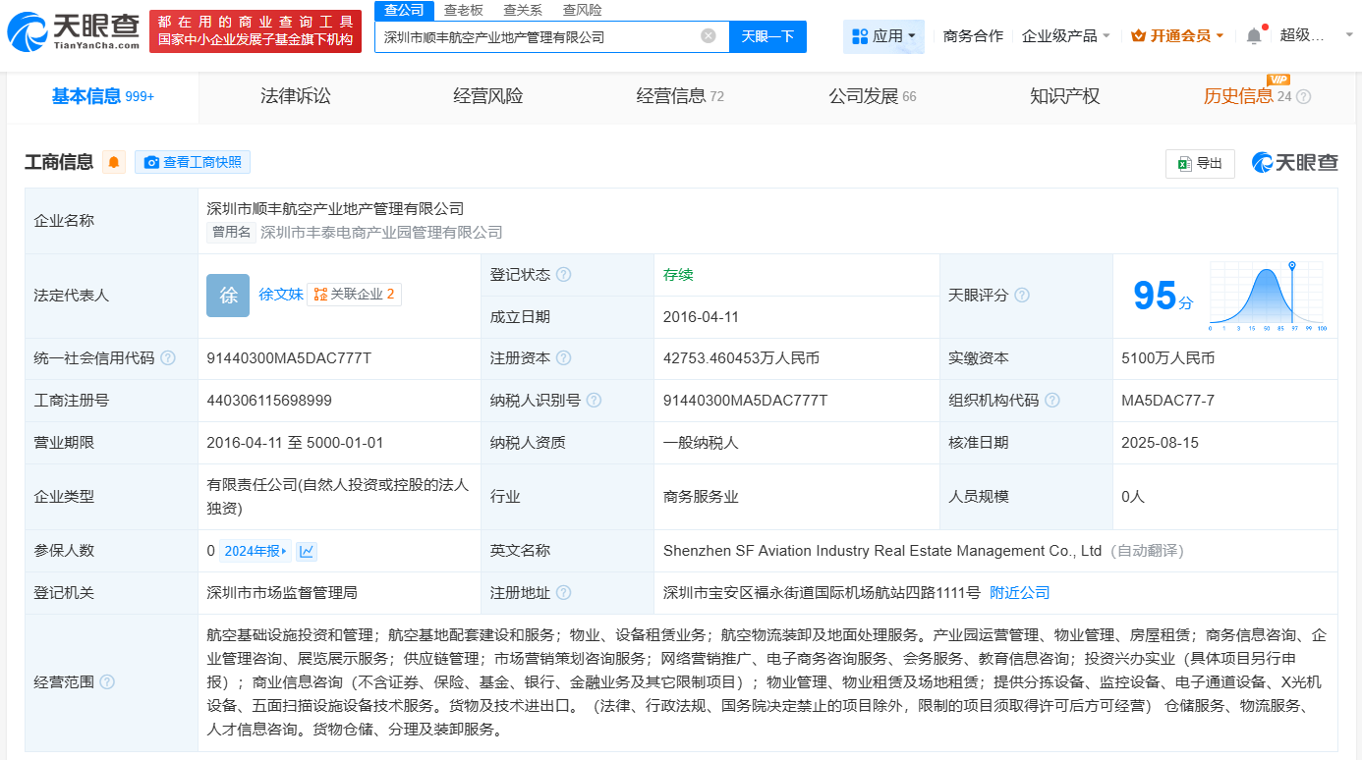Switch to the 经营信息 tab
The height and width of the screenshot is (760, 1362).
click(670, 95)
